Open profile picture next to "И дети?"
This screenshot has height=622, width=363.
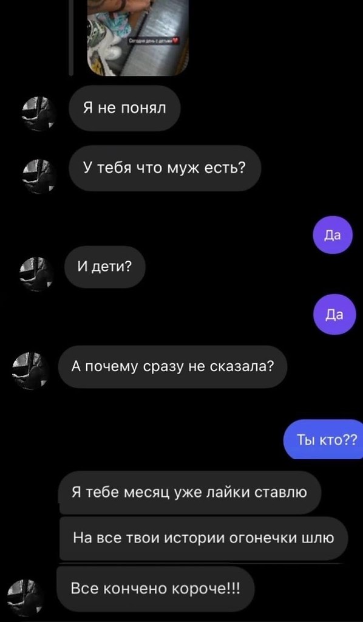pyautogui.click(x=36, y=275)
